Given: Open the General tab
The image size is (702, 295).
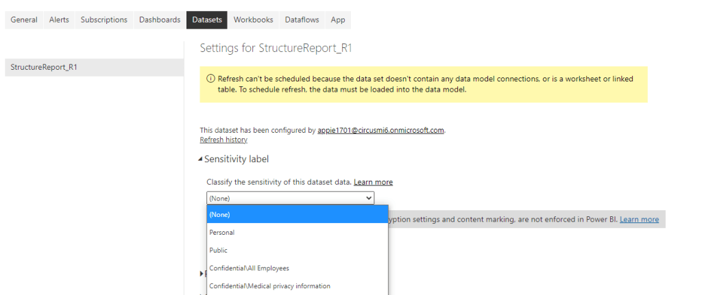Looking at the screenshot, I should point(24,20).
